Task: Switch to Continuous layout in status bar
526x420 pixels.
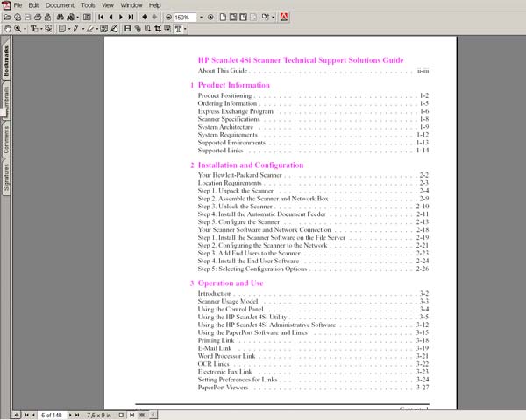Action: 131,416
